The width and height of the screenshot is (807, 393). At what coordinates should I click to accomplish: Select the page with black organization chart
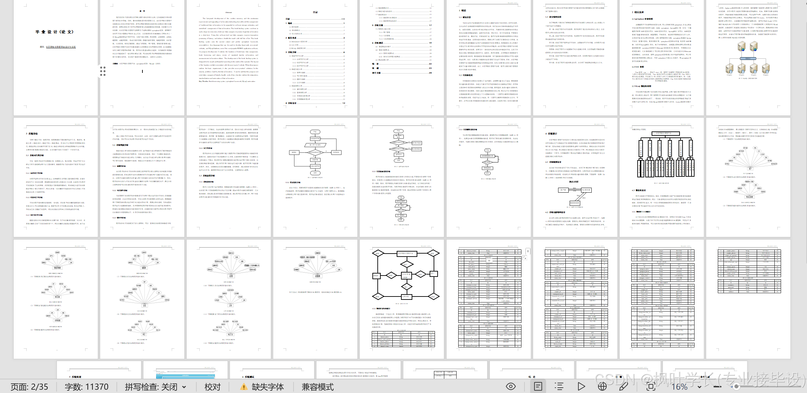(x=662, y=177)
